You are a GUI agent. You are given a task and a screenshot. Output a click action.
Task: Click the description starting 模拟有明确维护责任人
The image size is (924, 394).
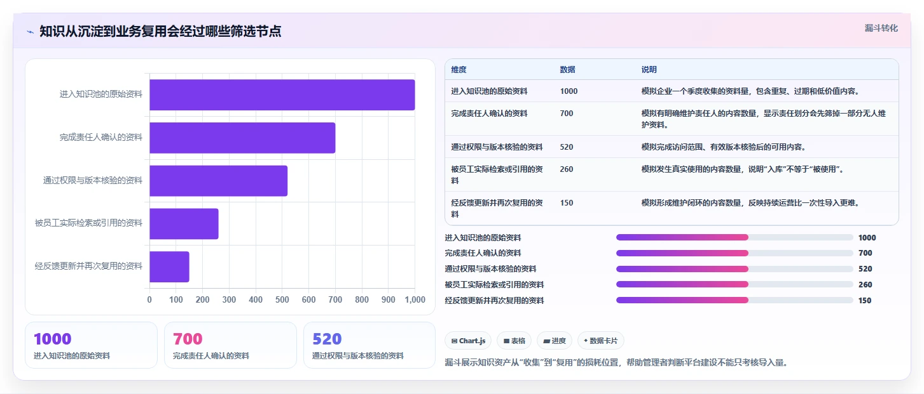(764, 119)
